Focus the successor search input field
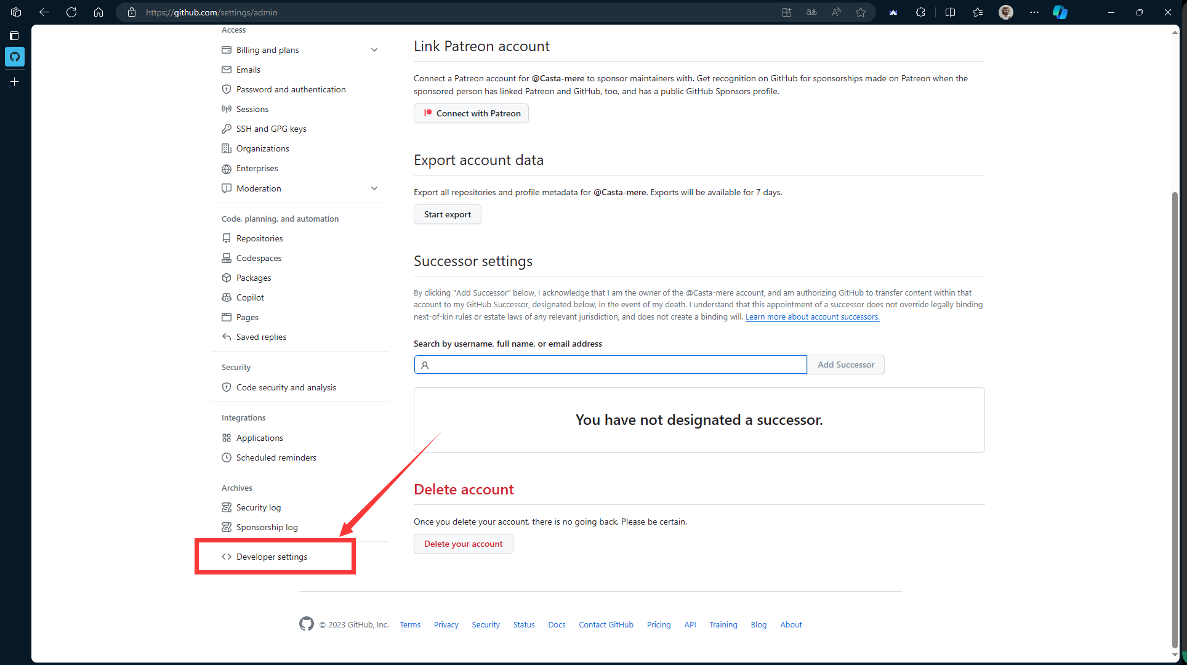Screen dimensions: 1187x665 coord(610,365)
